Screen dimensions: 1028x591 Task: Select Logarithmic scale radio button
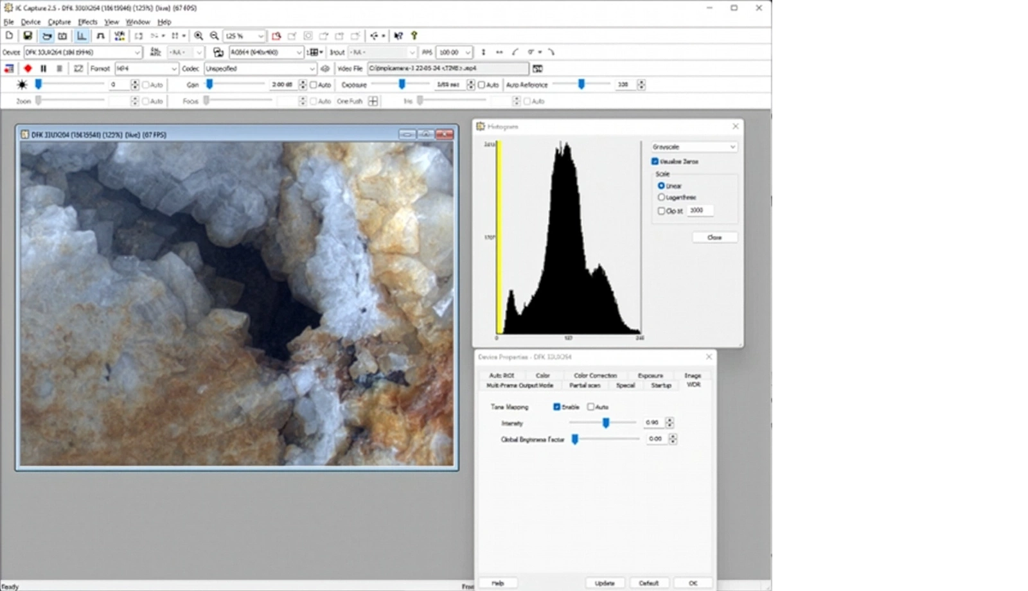pos(661,197)
